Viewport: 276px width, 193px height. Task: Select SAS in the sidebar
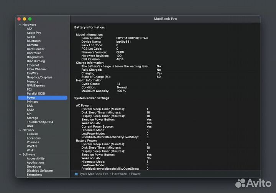[x=30, y=106]
